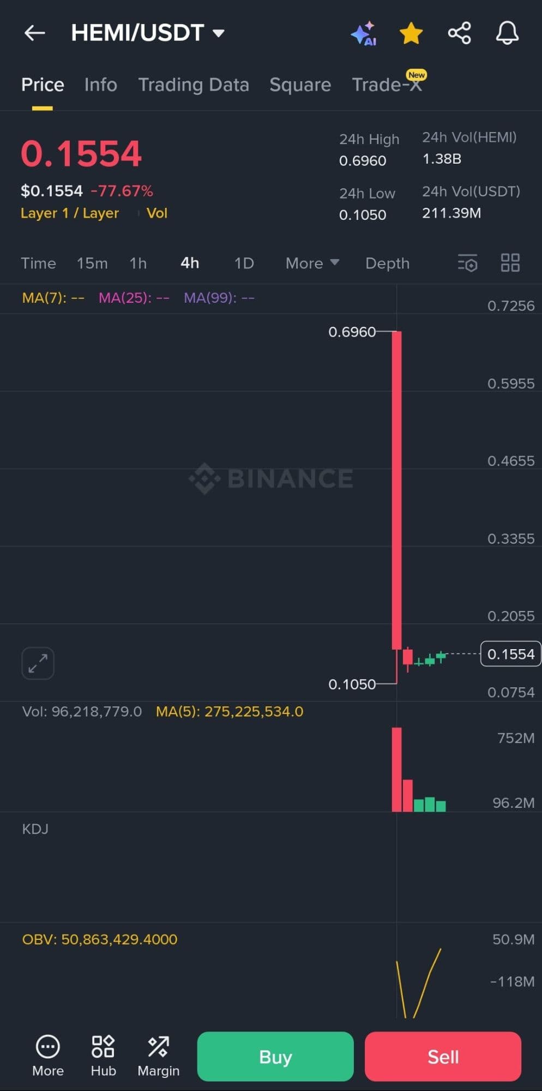Open price alert bell icon
542x1091 pixels.
pyautogui.click(x=507, y=33)
